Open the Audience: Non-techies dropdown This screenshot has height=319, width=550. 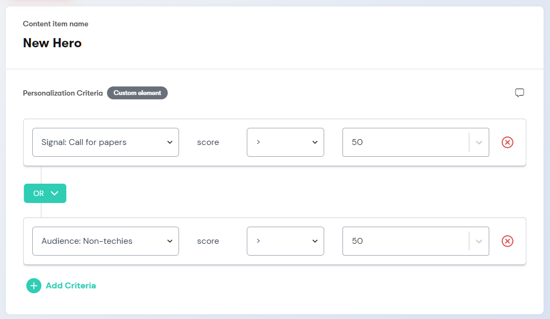[105, 241]
